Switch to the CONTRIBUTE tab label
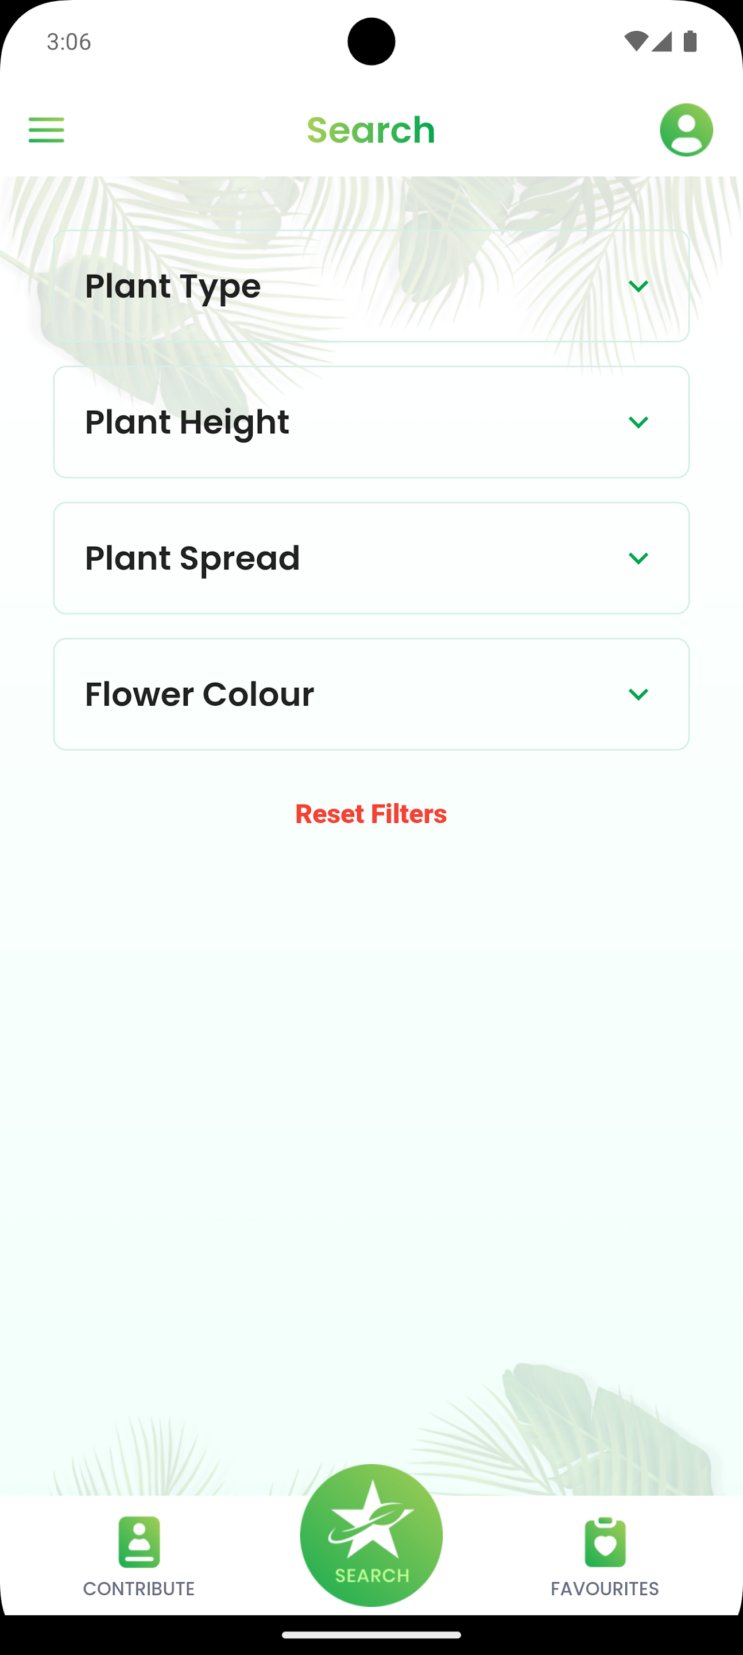This screenshot has height=1655, width=743. click(x=139, y=1588)
